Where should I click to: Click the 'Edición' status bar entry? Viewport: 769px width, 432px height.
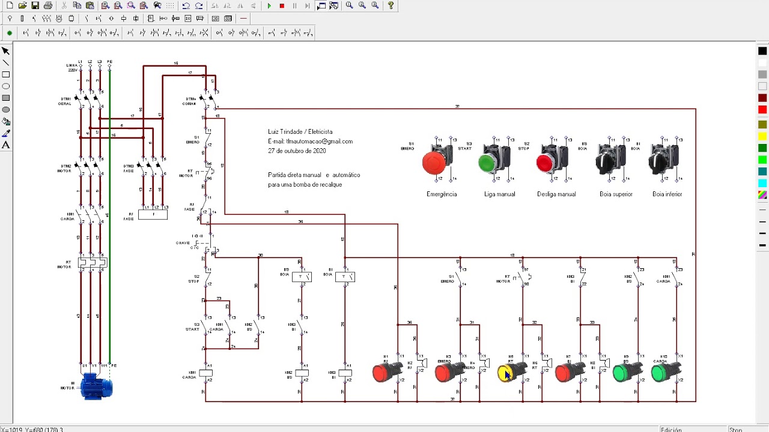(x=671, y=430)
